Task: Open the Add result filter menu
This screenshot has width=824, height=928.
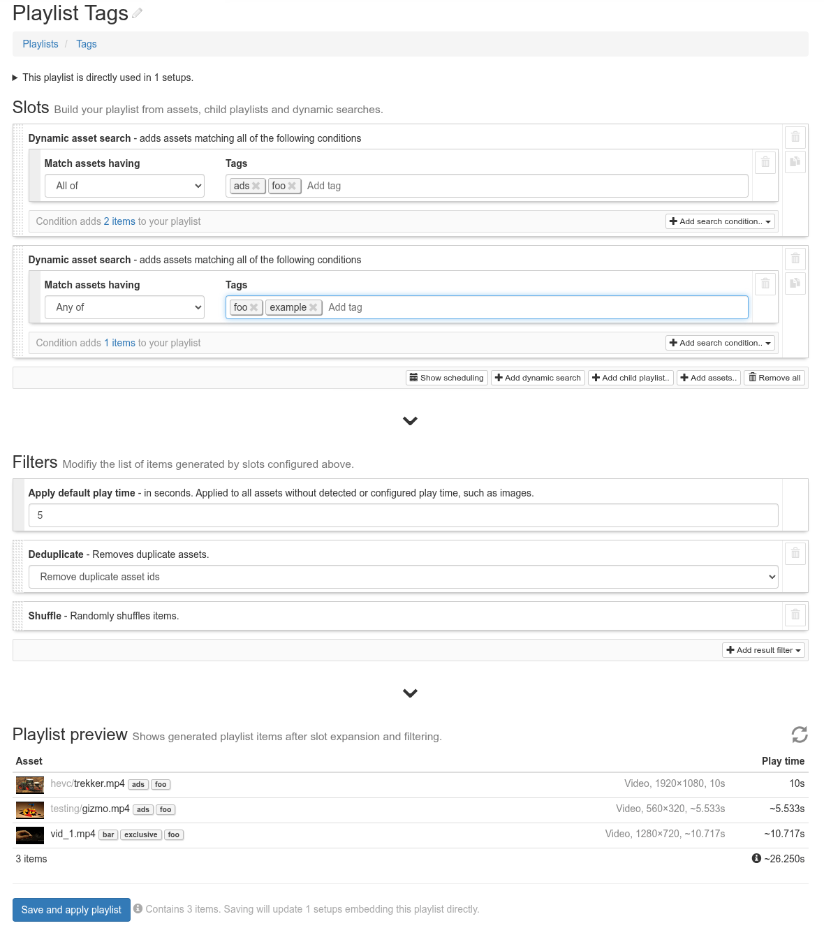Action: pyautogui.click(x=763, y=650)
